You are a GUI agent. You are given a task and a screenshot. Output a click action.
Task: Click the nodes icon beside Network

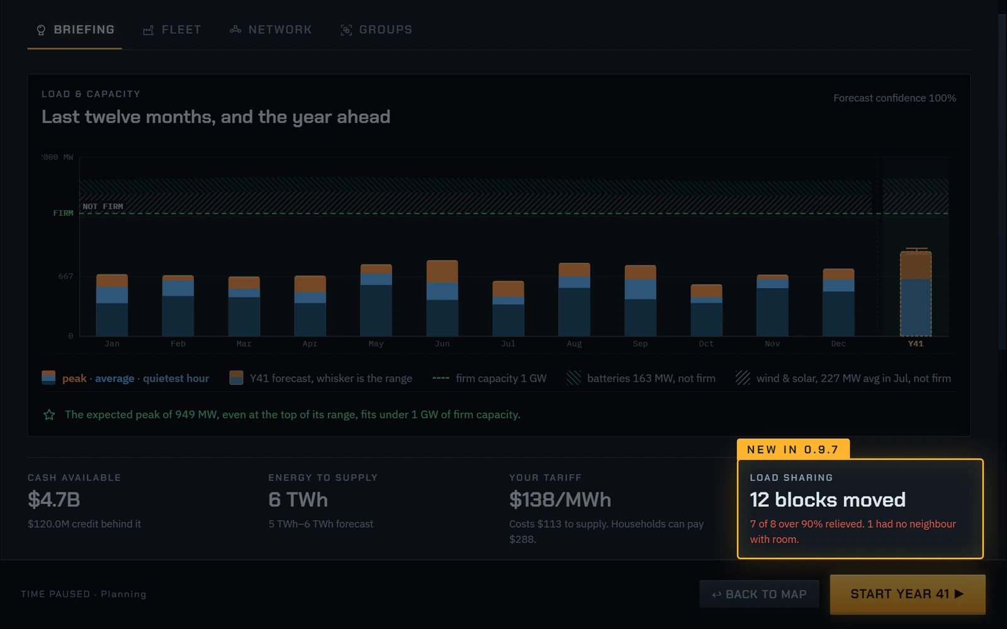click(235, 30)
